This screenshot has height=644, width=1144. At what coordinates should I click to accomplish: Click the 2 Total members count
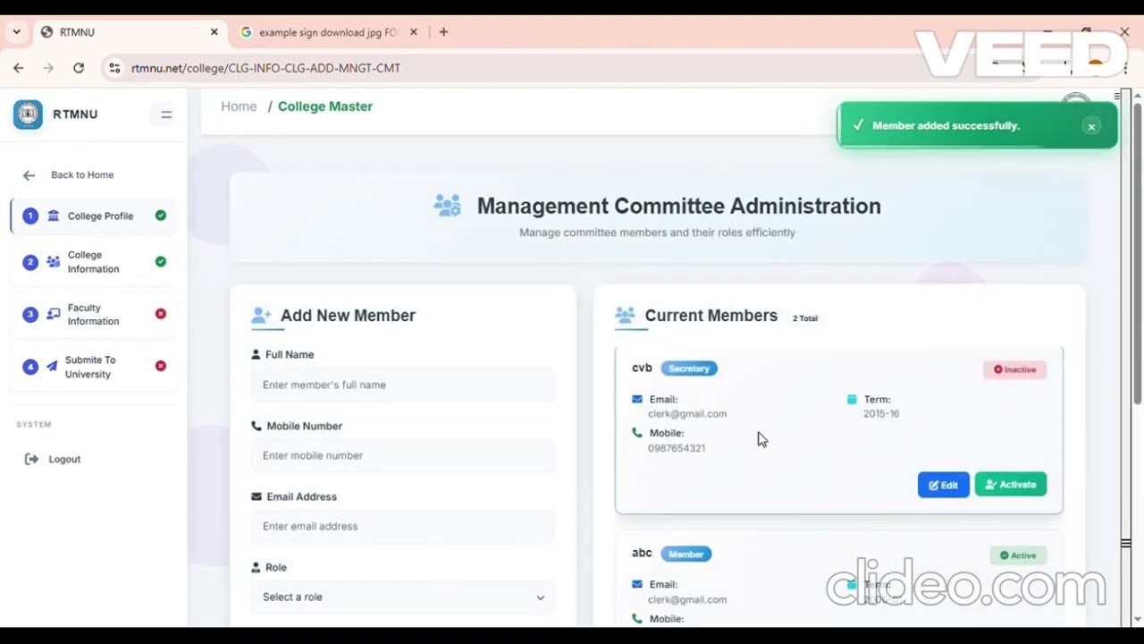pos(805,318)
